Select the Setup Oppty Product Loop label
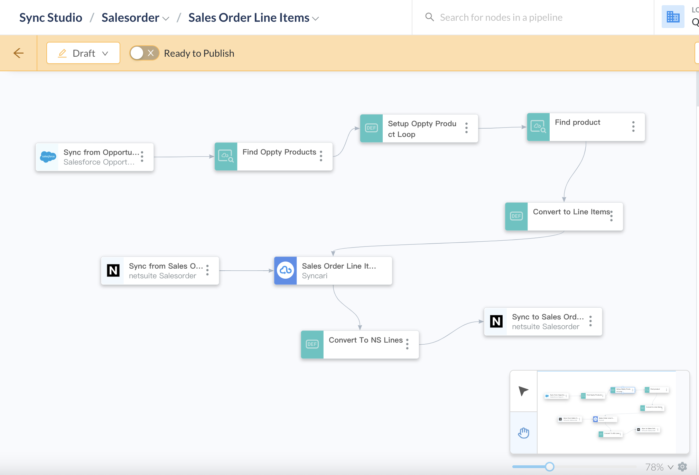 [422, 129]
